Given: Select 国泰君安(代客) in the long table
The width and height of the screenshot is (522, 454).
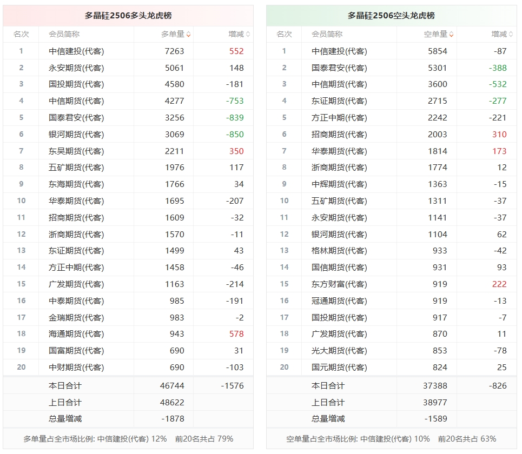Looking at the screenshot, I should pyautogui.click(x=76, y=118).
